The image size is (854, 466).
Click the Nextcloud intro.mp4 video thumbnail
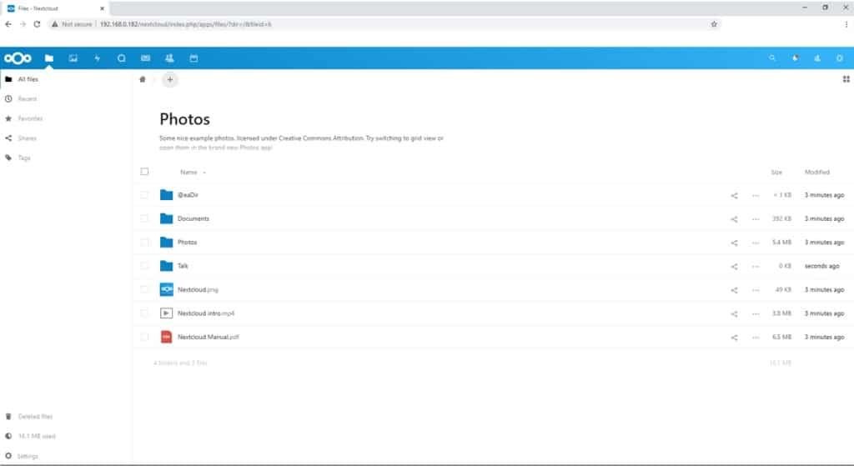click(x=166, y=313)
